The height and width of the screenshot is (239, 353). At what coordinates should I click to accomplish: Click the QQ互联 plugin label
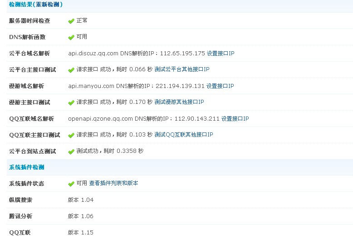[x=20, y=233]
